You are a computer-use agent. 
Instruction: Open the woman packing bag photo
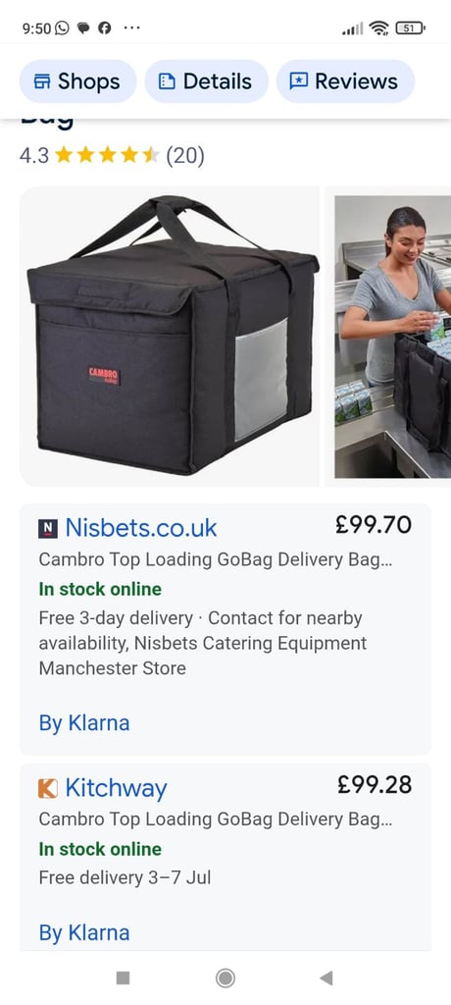(393, 337)
